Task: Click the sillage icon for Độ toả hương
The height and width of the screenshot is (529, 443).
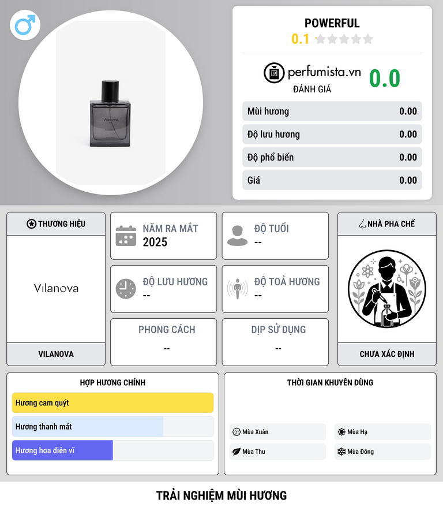Action: [x=237, y=289]
